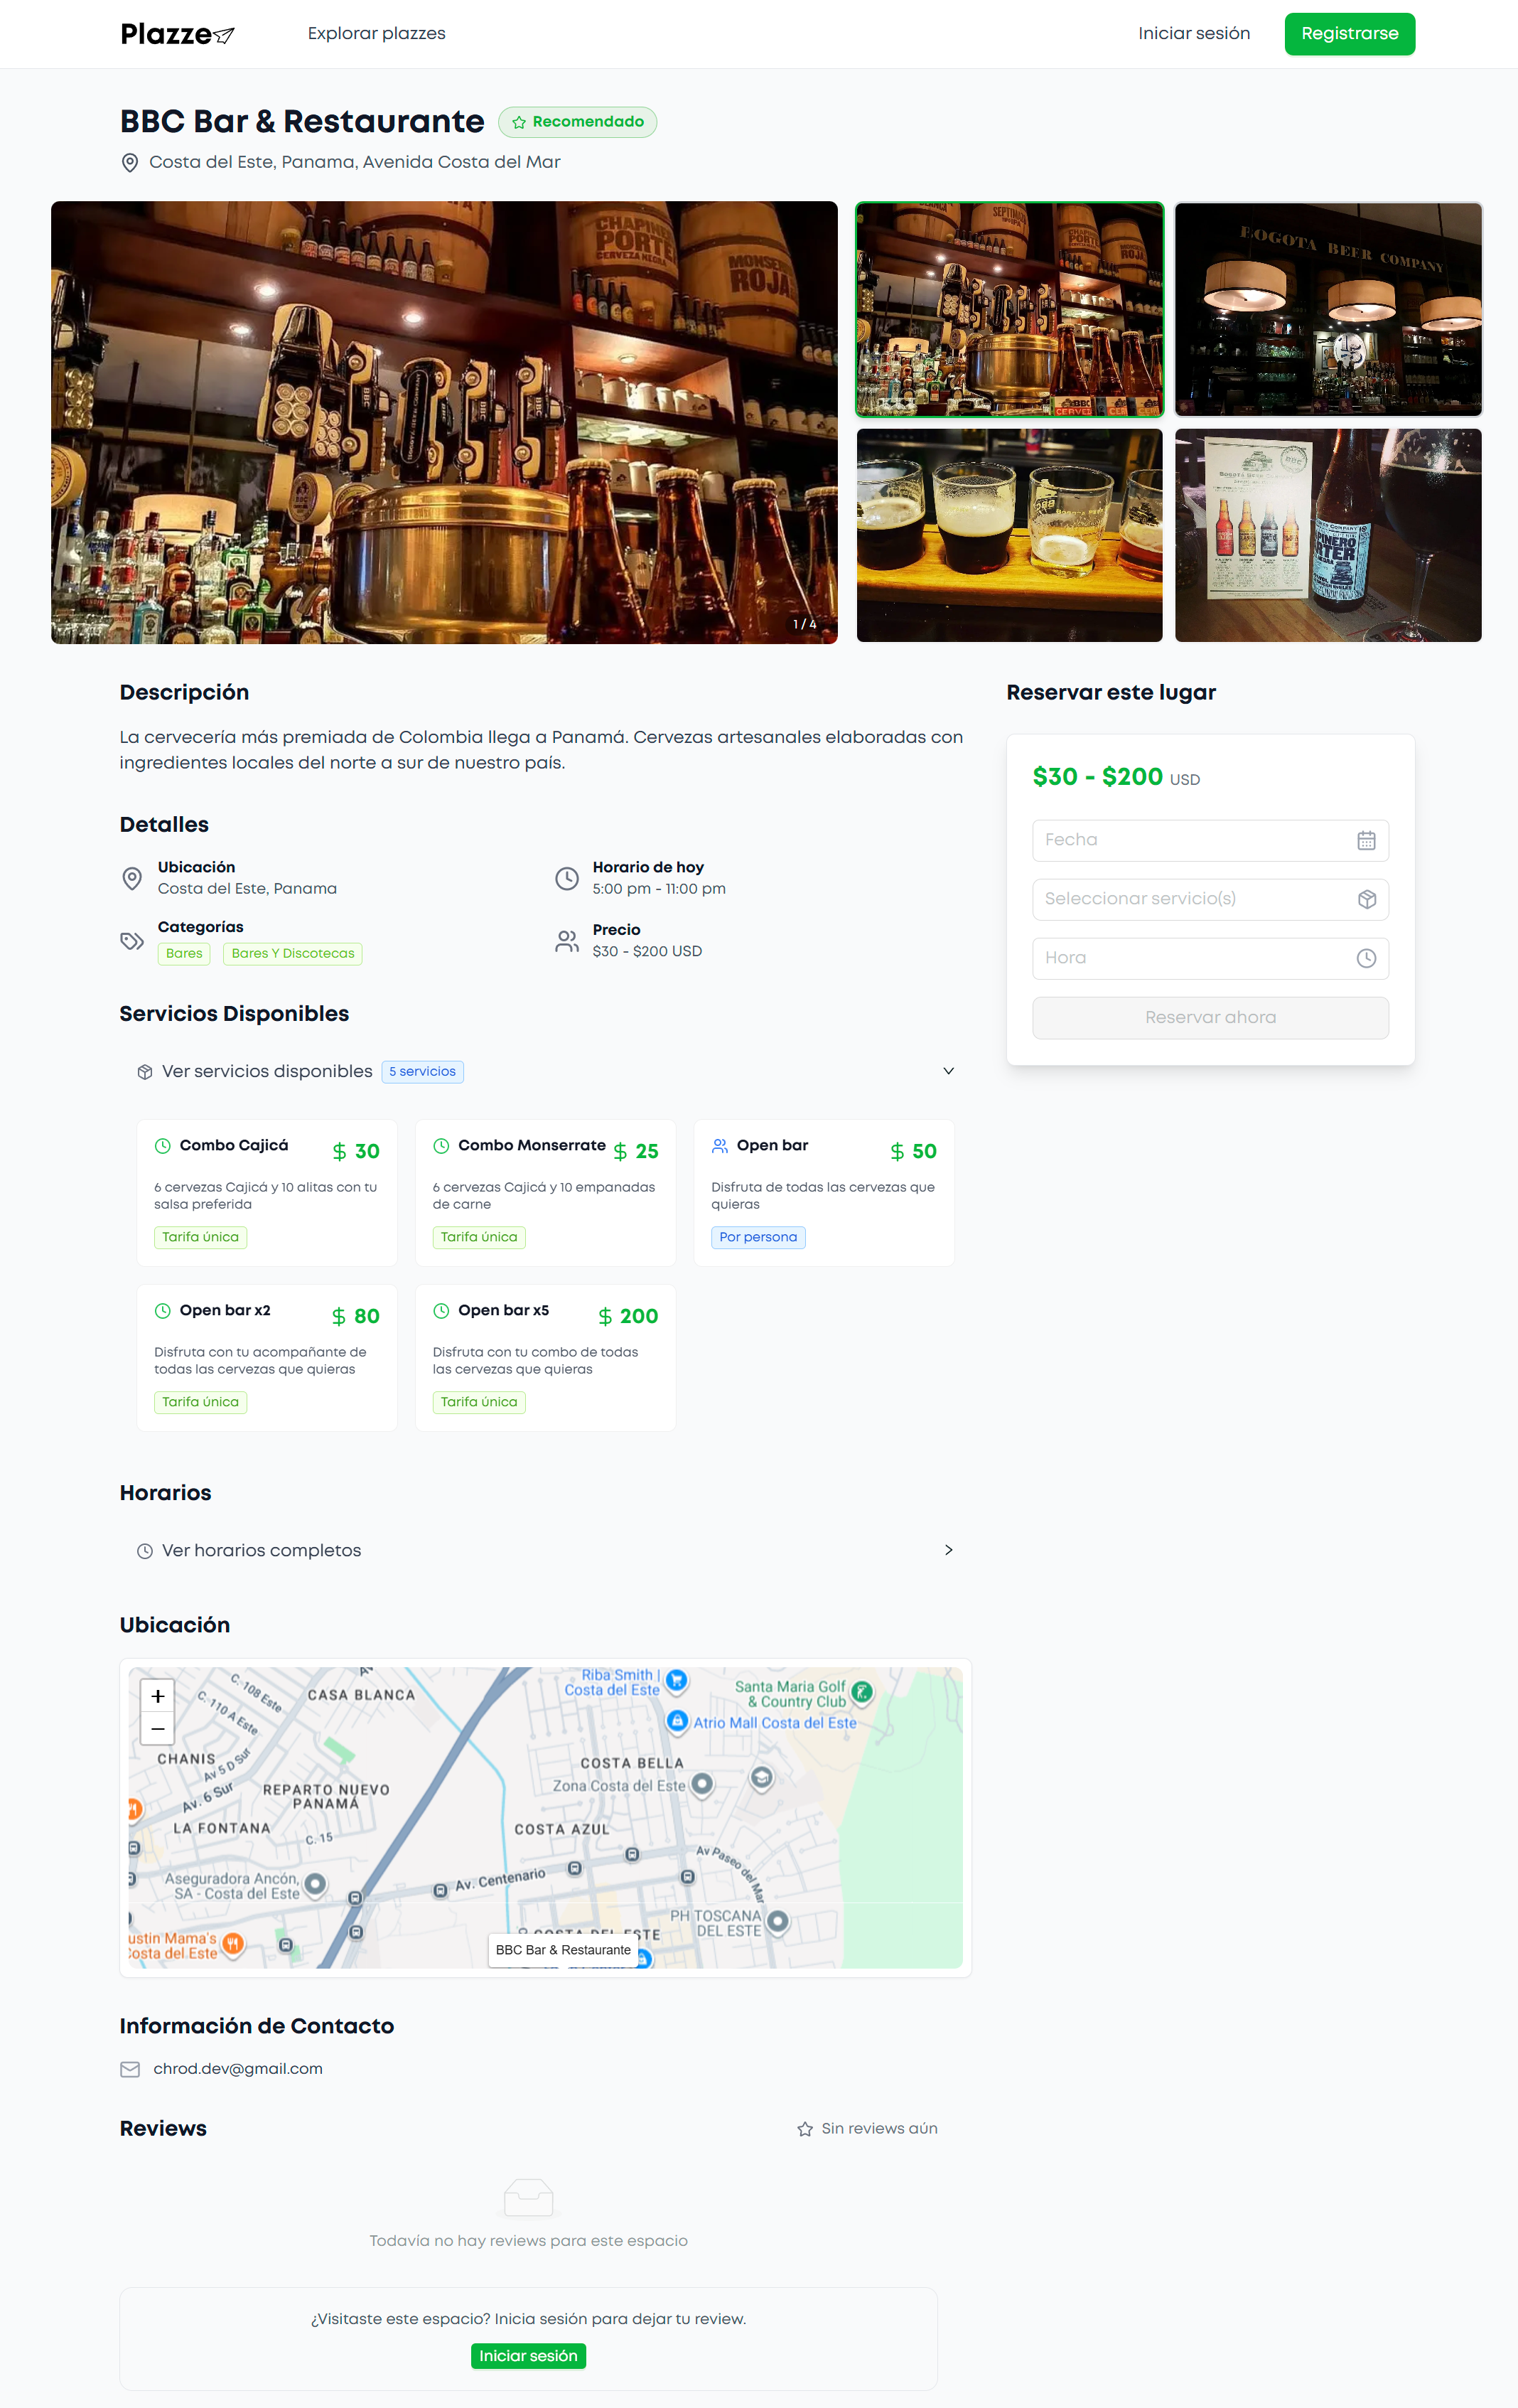Viewport: 1518px width, 2408px height.
Task: Click the star icon by Sin reviews aún
Action: pyautogui.click(x=805, y=2130)
